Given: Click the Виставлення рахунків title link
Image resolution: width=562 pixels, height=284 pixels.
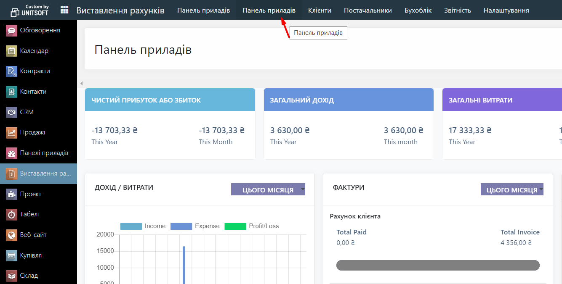Looking at the screenshot, I should coord(120,10).
